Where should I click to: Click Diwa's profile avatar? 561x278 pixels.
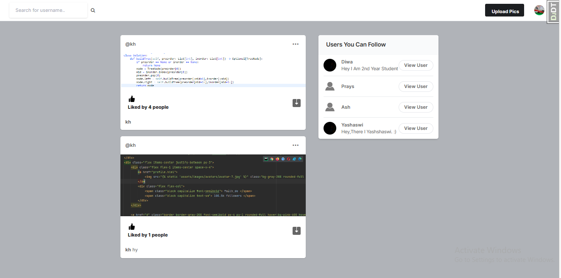pyautogui.click(x=330, y=65)
